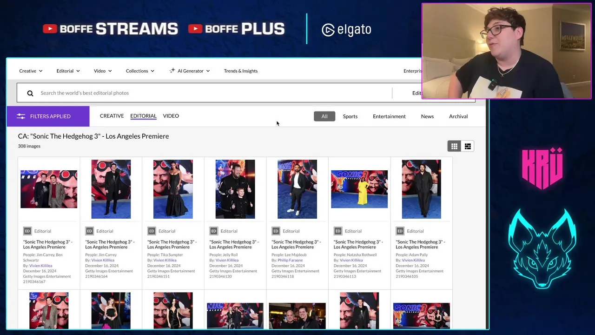Click the ED editorial badge under Tika Sumpter photo
This screenshot has width=595, height=335.
152,231
